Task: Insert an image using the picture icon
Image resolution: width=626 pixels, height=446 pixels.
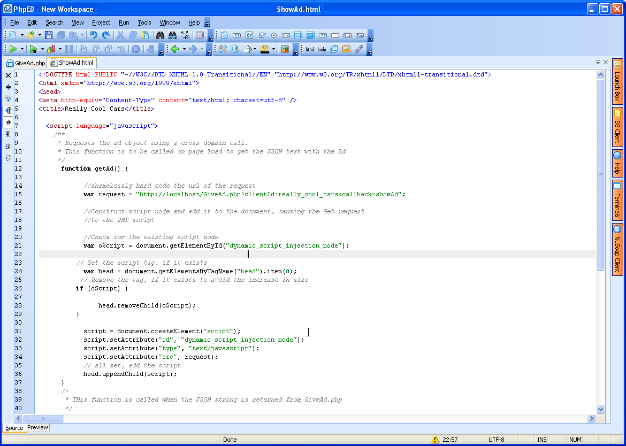Action: pyautogui.click(x=346, y=49)
